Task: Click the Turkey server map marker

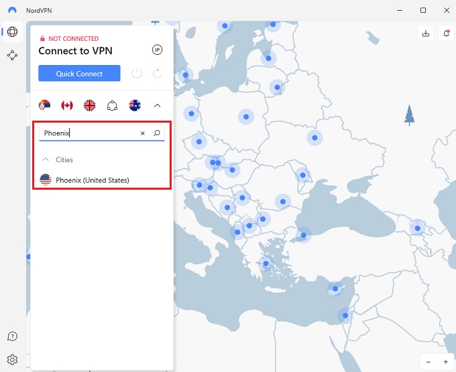Action: click(x=304, y=235)
